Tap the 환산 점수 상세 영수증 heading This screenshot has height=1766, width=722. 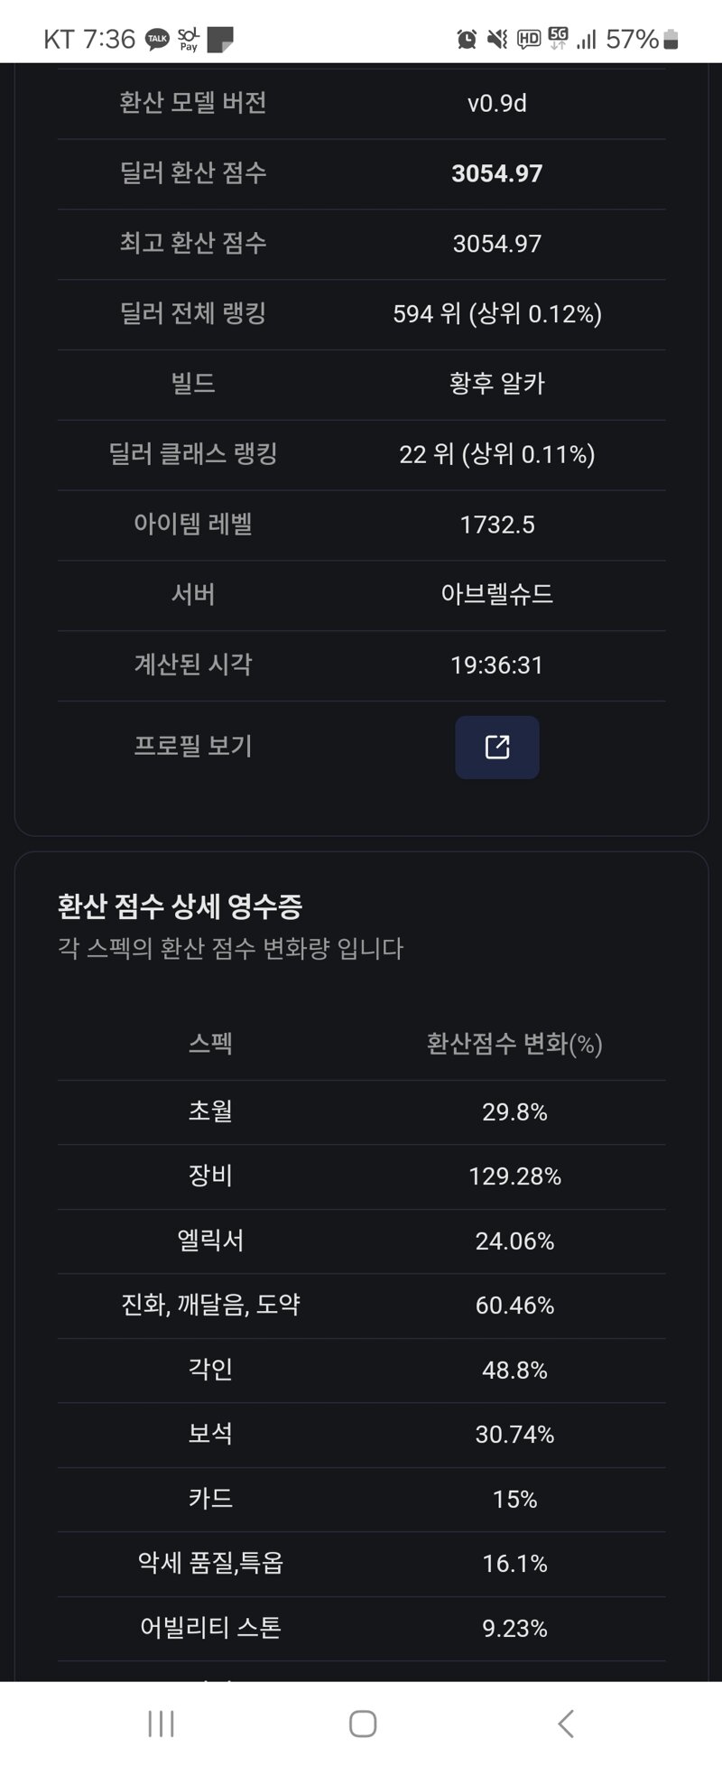pyautogui.click(x=180, y=906)
